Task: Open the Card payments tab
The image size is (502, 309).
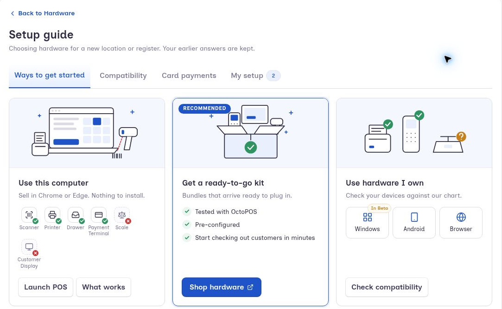Action: point(189,76)
